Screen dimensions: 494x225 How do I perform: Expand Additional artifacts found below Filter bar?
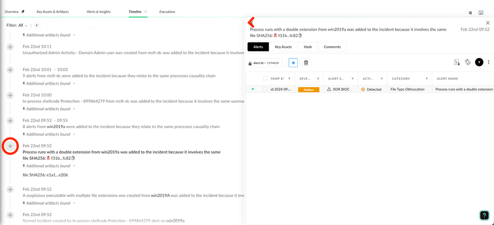(x=49, y=35)
